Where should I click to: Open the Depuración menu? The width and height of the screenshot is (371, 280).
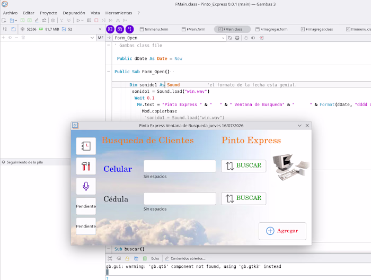point(74,13)
